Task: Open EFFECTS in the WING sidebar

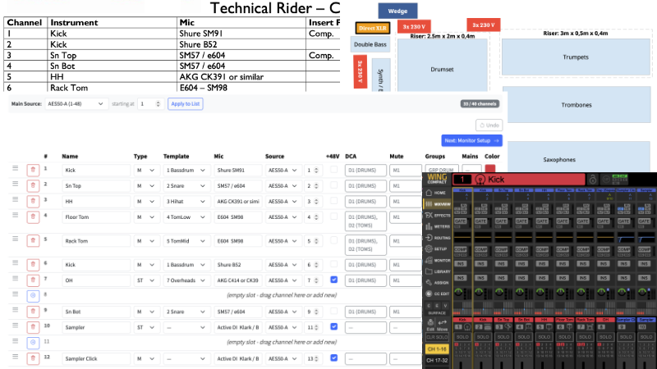Action: (438, 216)
